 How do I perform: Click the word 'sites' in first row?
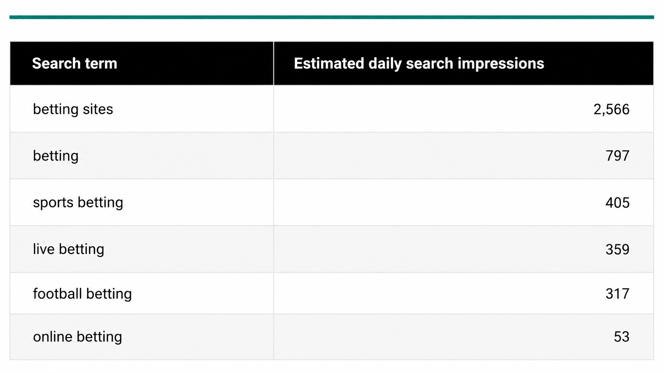click(x=98, y=109)
